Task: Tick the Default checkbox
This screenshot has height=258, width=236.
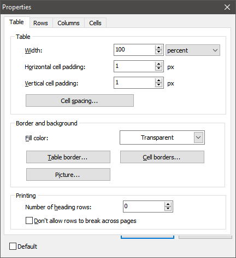Action: 13,246
